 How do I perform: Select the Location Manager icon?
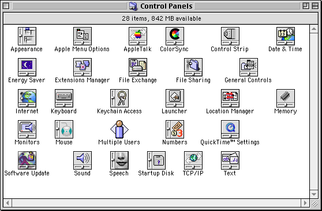point(230,98)
